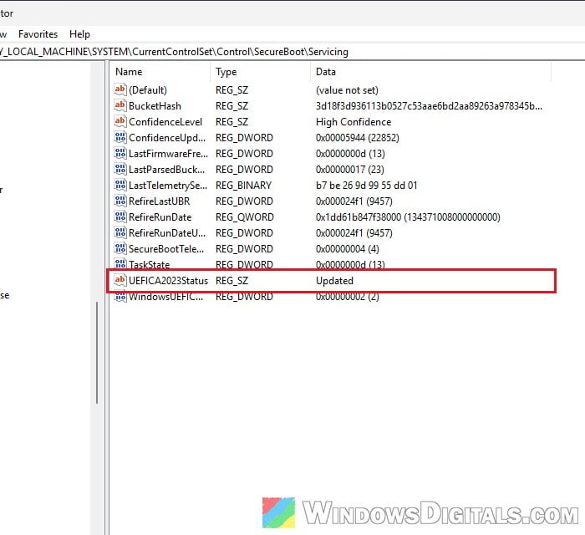This screenshot has height=535, width=585.
Task: Click the (Default) string value icon
Action: pyautogui.click(x=120, y=89)
